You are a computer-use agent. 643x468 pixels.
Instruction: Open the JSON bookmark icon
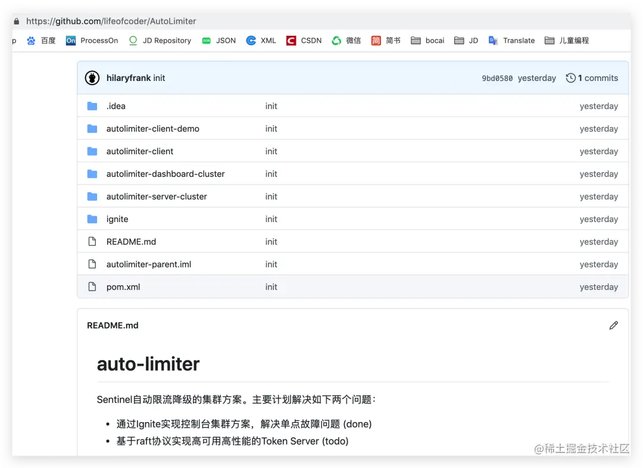click(x=206, y=40)
